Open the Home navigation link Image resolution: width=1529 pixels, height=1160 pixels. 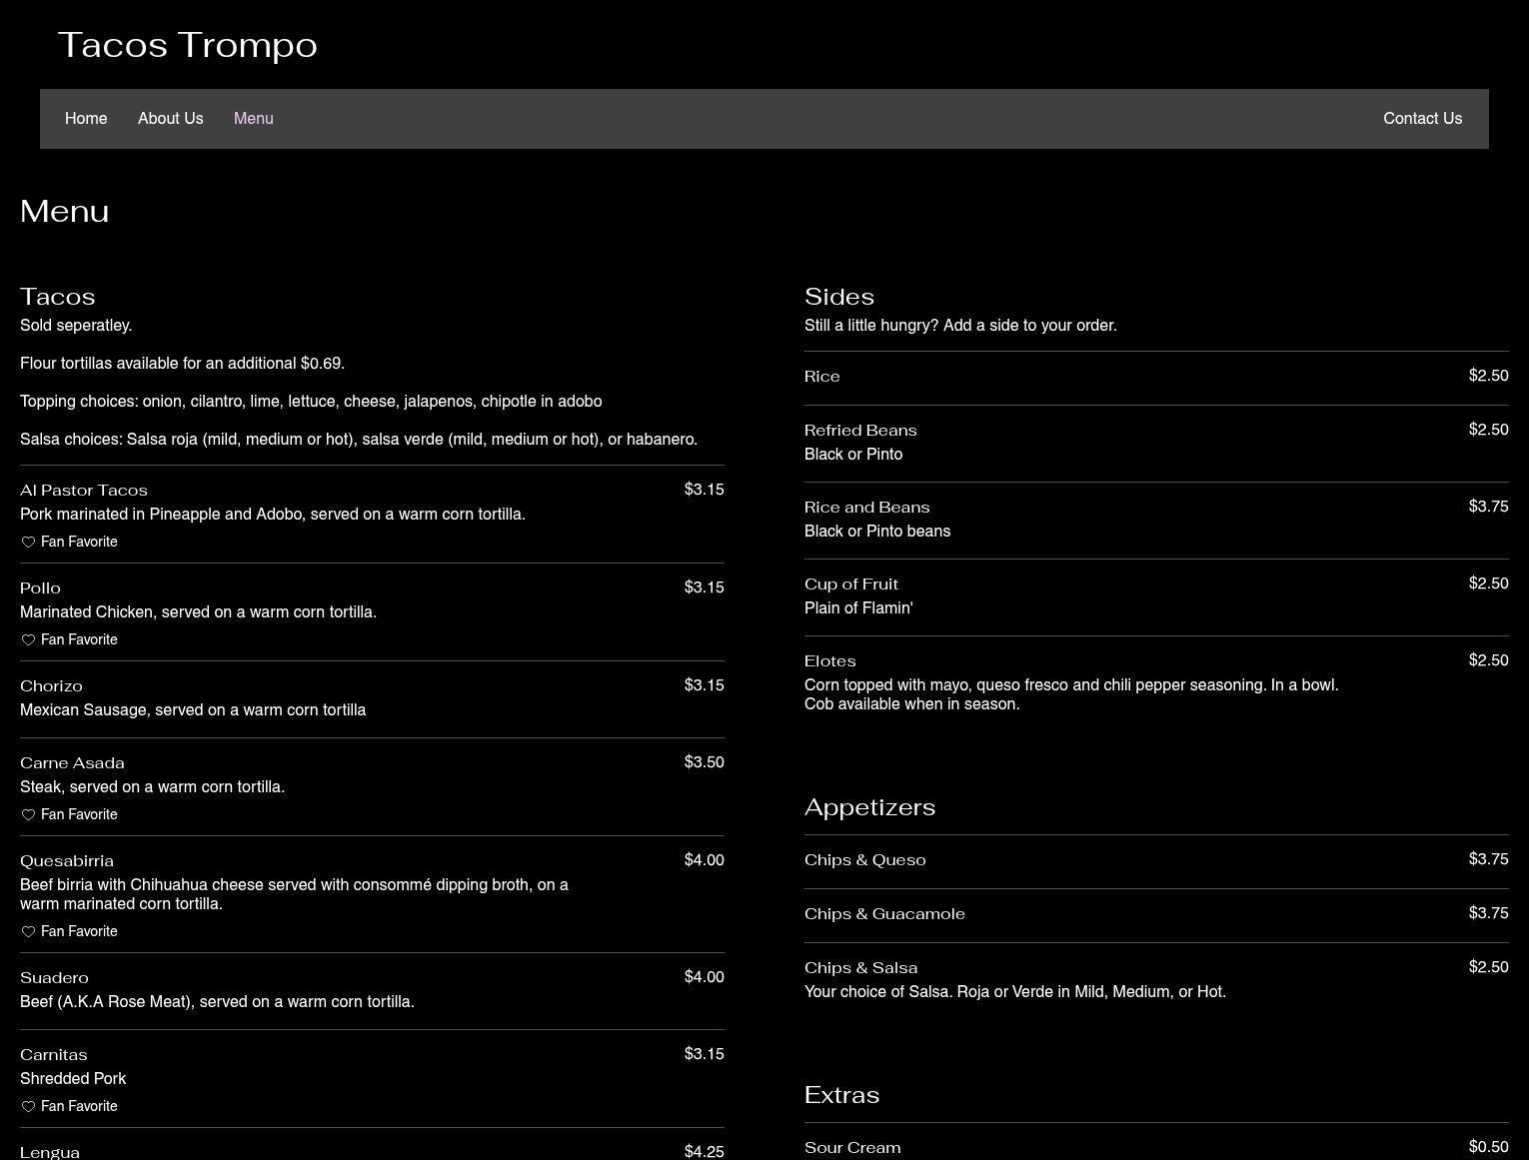click(x=86, y=119)
